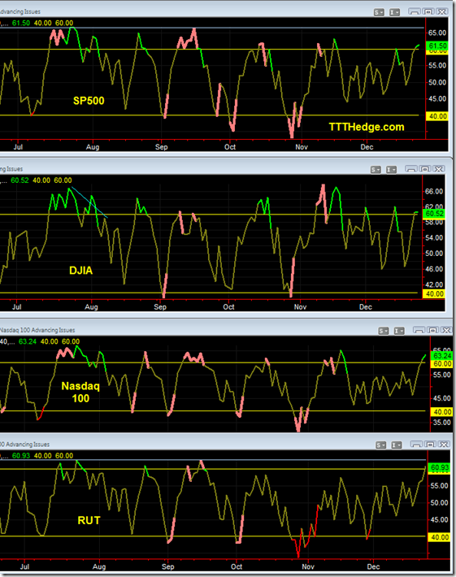Viewport: 456px width, 577px height.
Task: Minimize the RUT chart window
Action: coord(416,445)
